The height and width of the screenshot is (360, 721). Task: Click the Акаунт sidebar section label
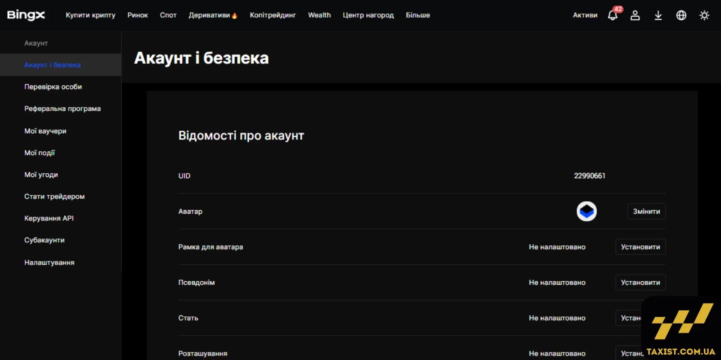pyautogui.click(x=36, y=43)
